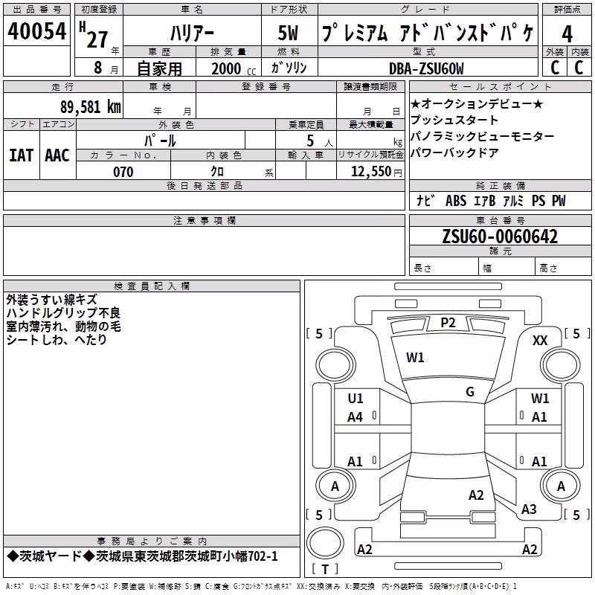Select the mileage 89,581 km
595x595 pixels.
point(91,107)
